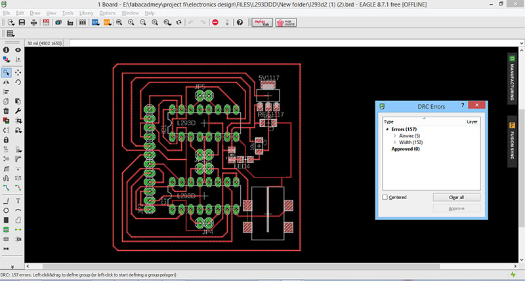The width and height of the screenshot is (525, 281).
Task: Expand the Airwire (5) error group
Action: coord(395,136)
